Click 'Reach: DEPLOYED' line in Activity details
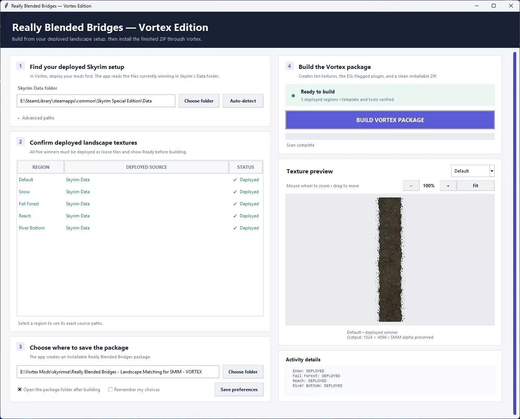Screen dimensions: 520x419 [310, 381]
